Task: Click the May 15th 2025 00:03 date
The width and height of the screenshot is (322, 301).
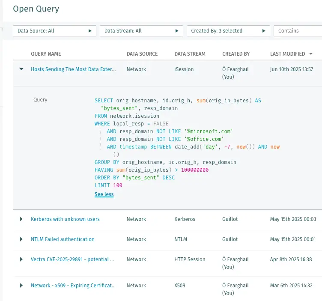Action: tap(293, 219)
